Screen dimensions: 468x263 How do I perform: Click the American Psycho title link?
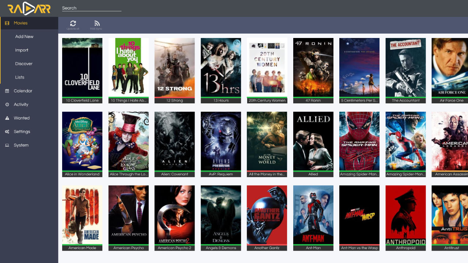(128, 248)
